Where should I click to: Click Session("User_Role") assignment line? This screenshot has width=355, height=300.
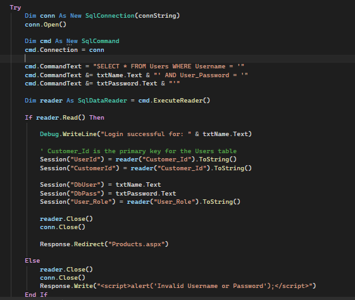tap(140, 202)
